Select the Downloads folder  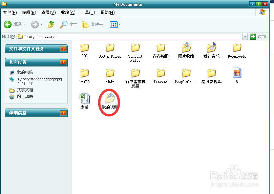237,51
